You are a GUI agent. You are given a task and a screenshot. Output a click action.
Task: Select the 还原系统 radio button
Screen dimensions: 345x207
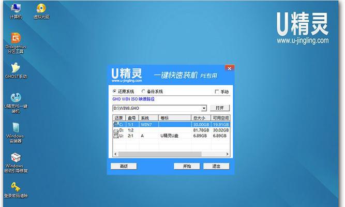[115, 91]
